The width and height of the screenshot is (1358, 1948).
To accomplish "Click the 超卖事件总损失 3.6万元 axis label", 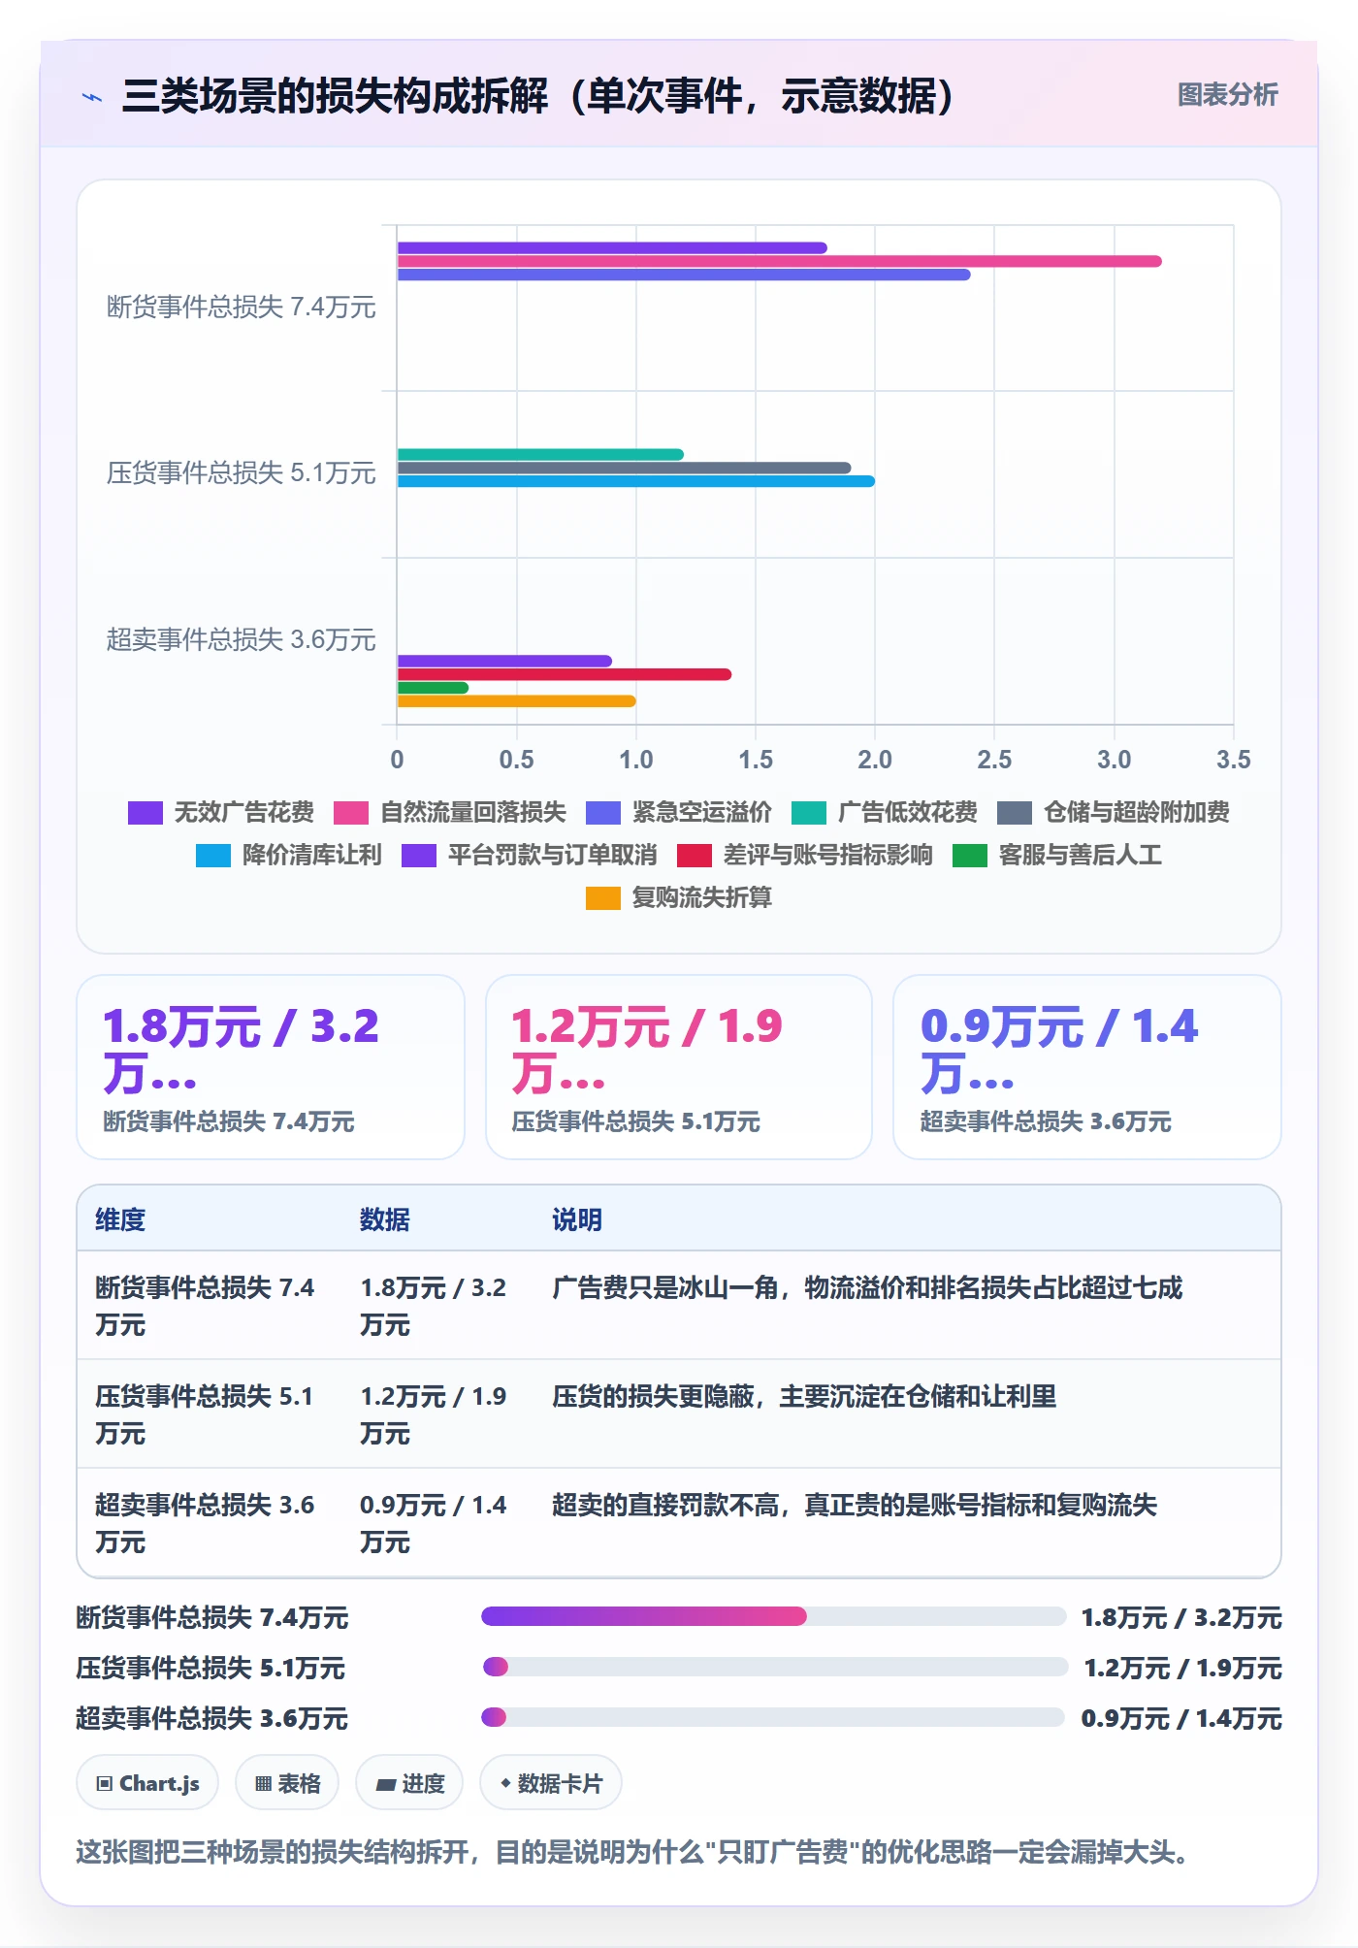I will pos(241,640).
